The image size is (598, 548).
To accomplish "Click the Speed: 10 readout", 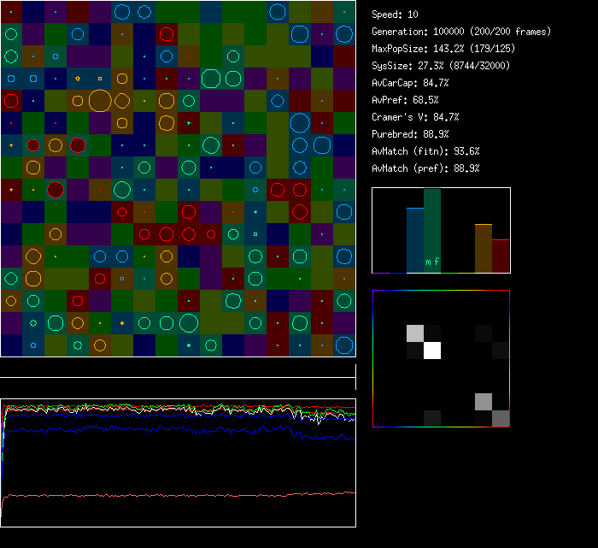I will click(396, 15).
